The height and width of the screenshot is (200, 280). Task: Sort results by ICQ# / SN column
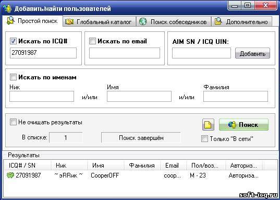click(x=27, y=166)
